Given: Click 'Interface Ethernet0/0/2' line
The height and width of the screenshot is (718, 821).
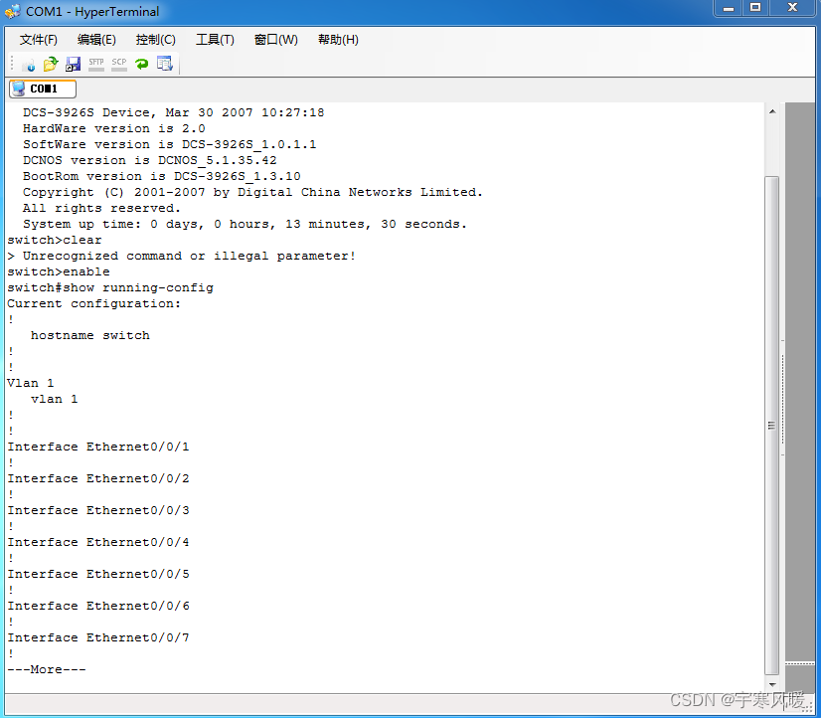Looking at the screenshot, I should pyautogui.click(x=98, y=478).
